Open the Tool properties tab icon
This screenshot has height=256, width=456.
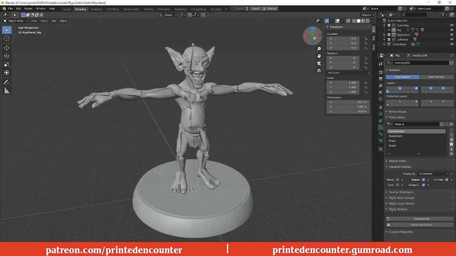tap(380, 64)
